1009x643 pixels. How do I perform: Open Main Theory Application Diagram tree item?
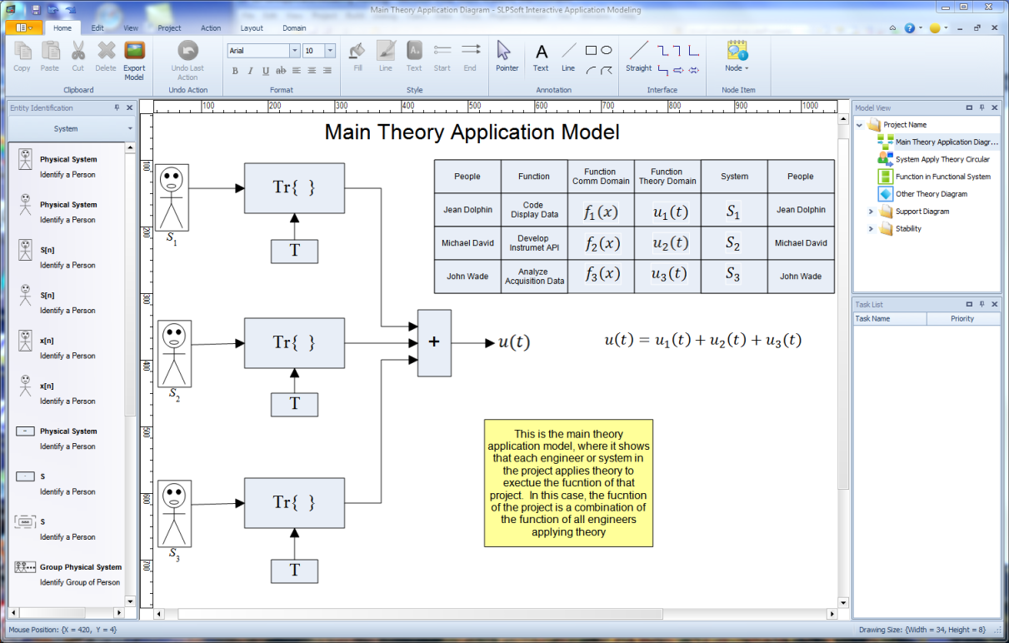(x=937, y=142)
